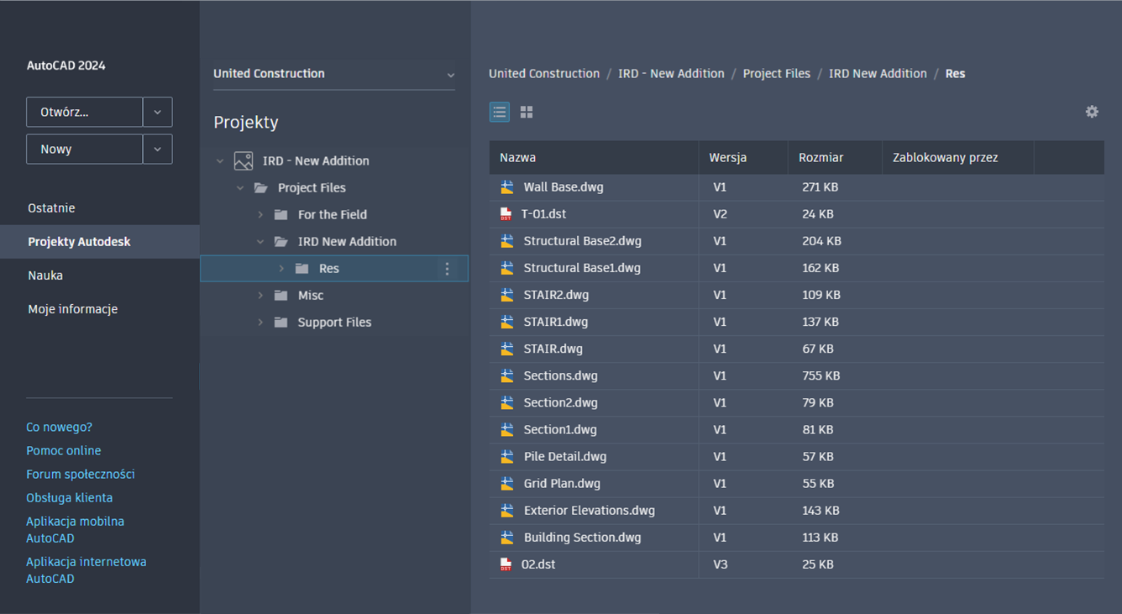Click the Misc folder icon
This screenshot has height=614, width=1122.
(x=281, y=295)
